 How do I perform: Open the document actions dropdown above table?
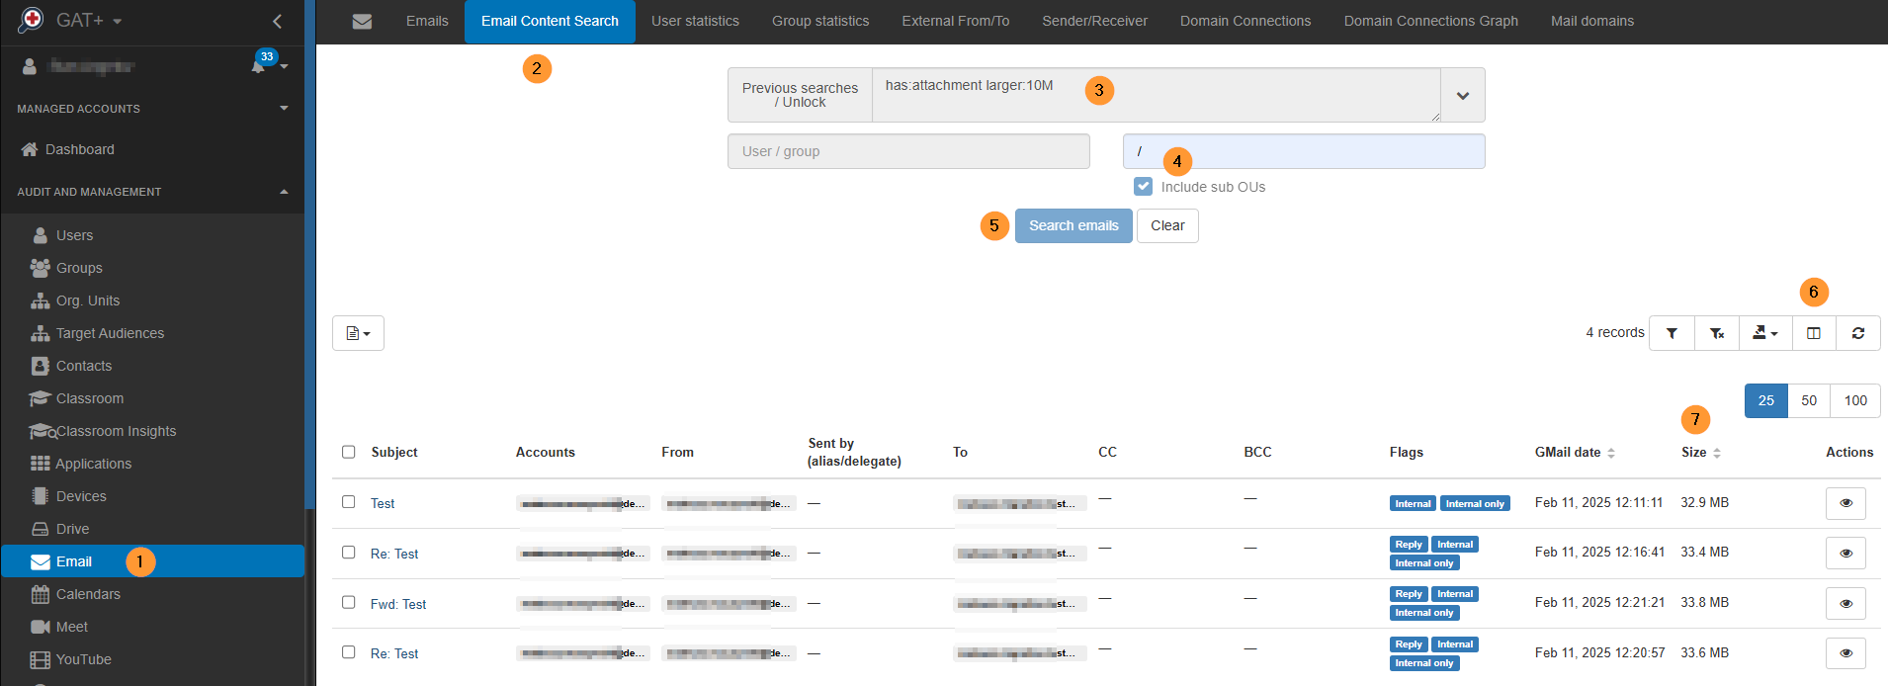(x=358, y=333)
